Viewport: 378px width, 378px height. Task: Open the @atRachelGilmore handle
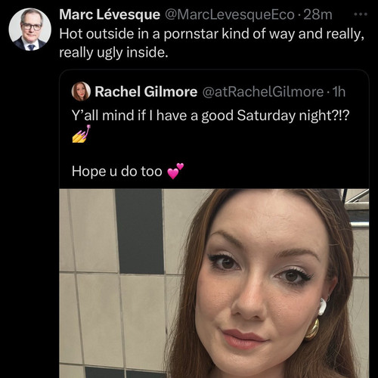[x=263, y=91]
